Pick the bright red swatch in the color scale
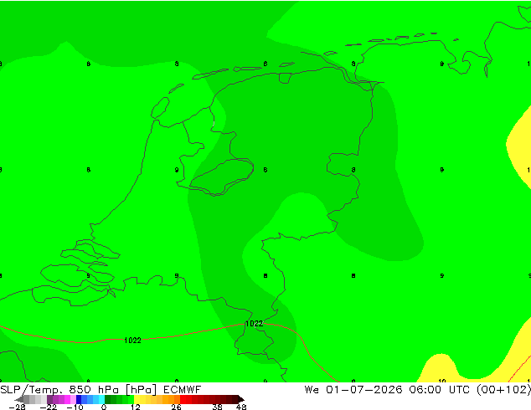The height and width of the screenshot is (410, 531). click(x=183, y=399)
